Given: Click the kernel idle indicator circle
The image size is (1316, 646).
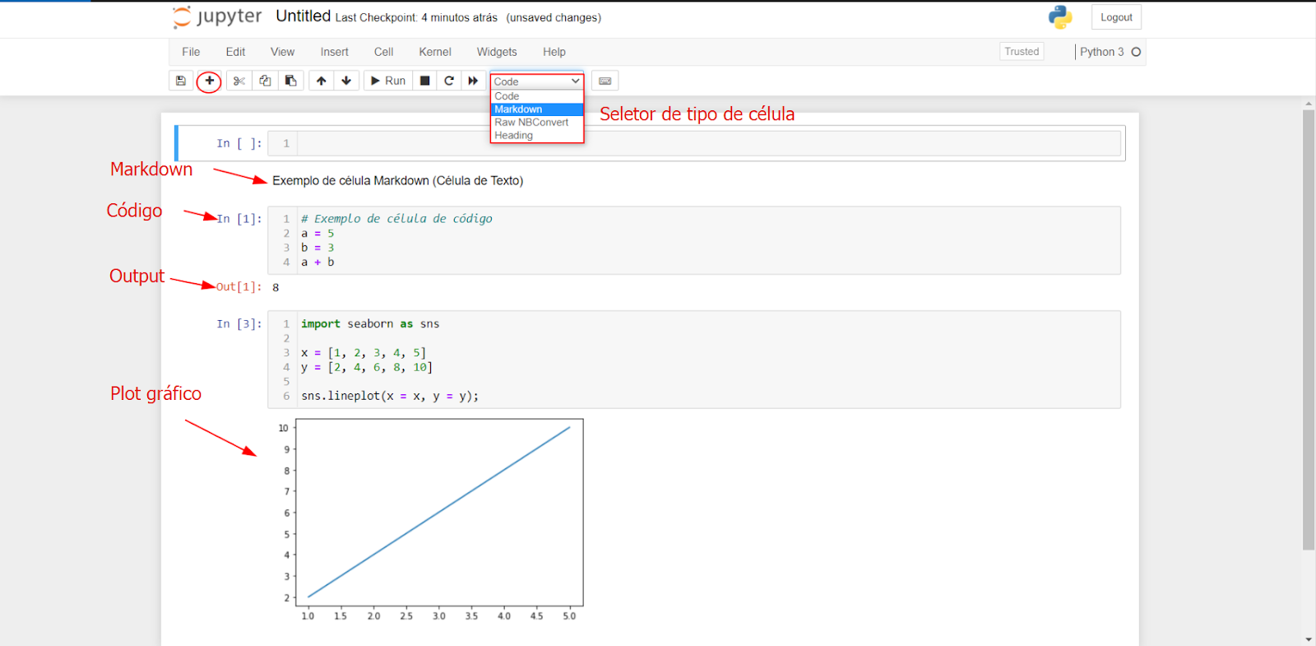Looking at the screenshot, I should 1136,52.
